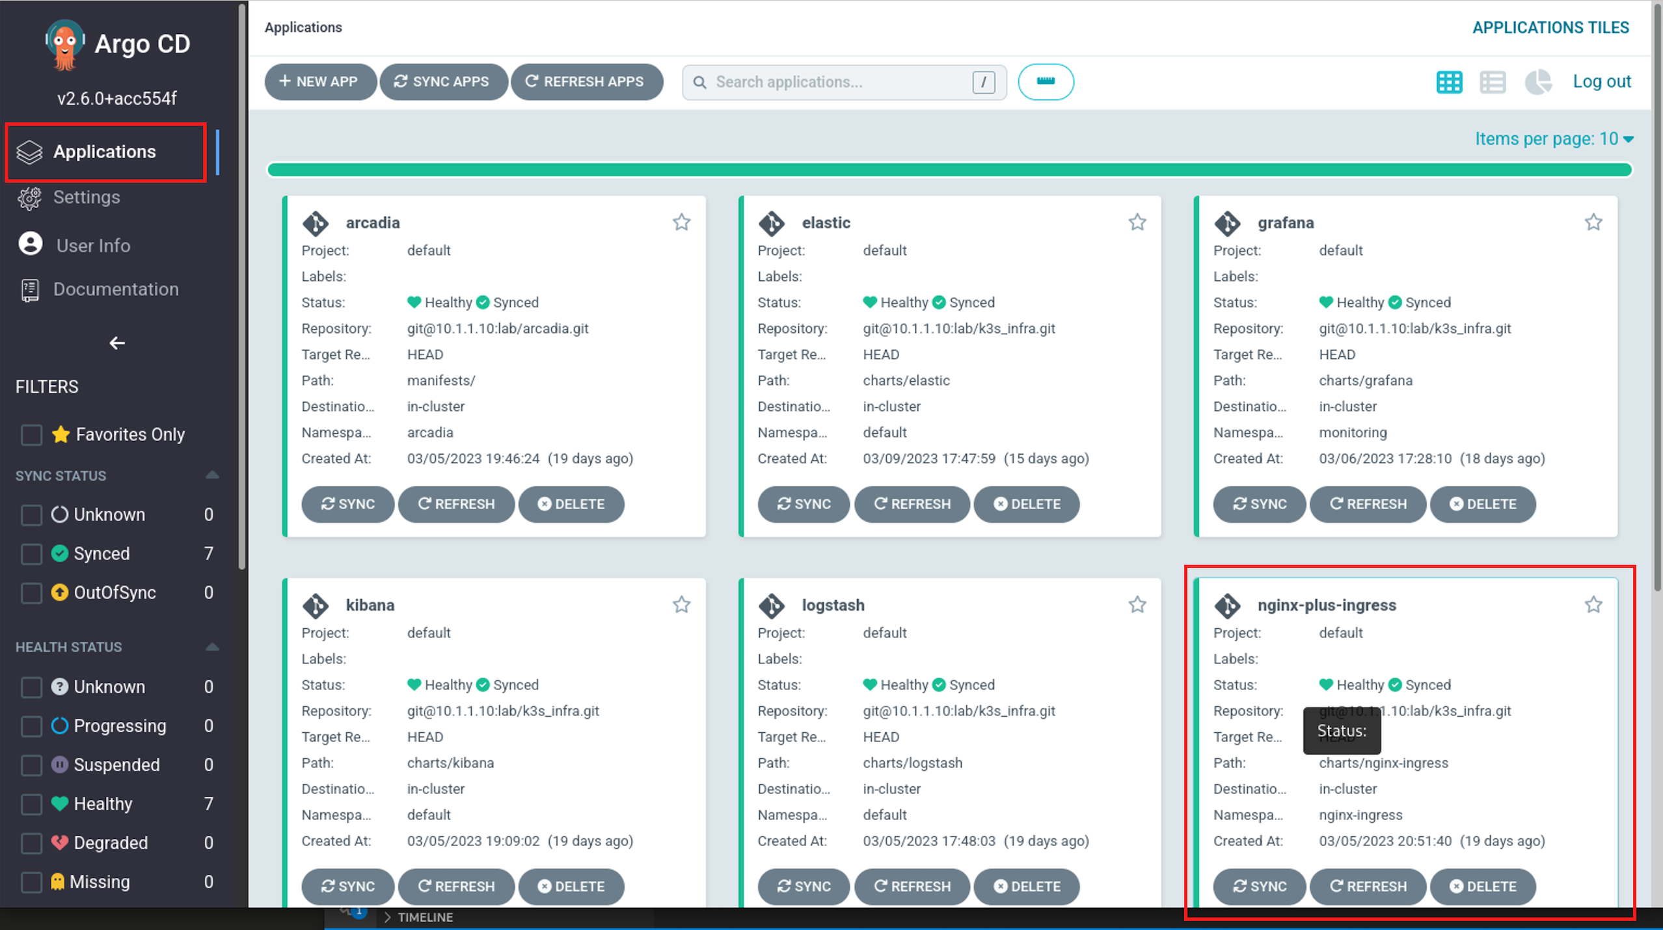
Task: Favorite the nginx-plus-ingress application star
Action: pyautogui.click(x=1593, y=605)
